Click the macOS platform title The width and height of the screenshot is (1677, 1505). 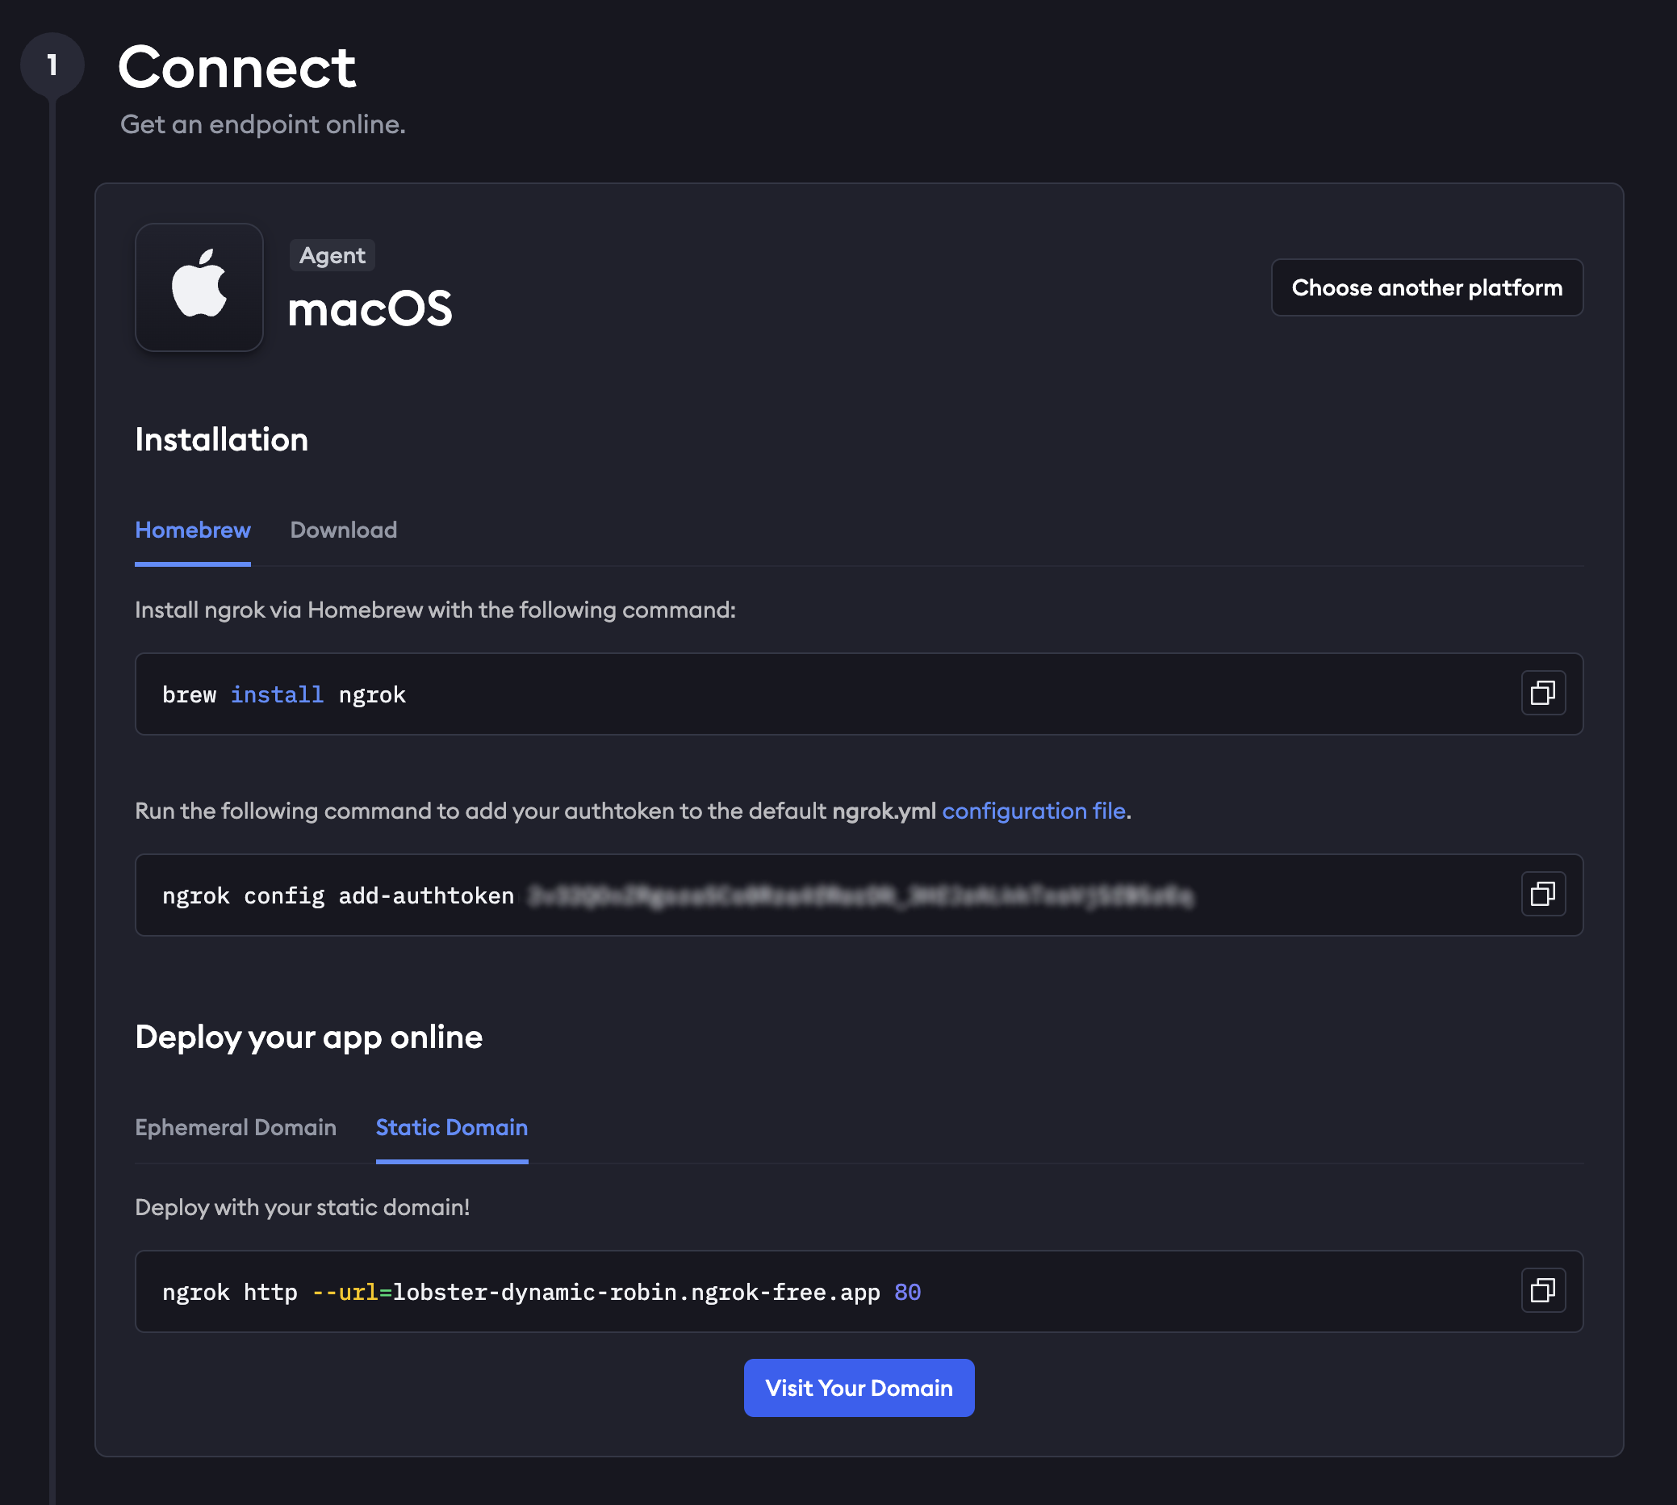pyautogui.click(x=370, y=308)
